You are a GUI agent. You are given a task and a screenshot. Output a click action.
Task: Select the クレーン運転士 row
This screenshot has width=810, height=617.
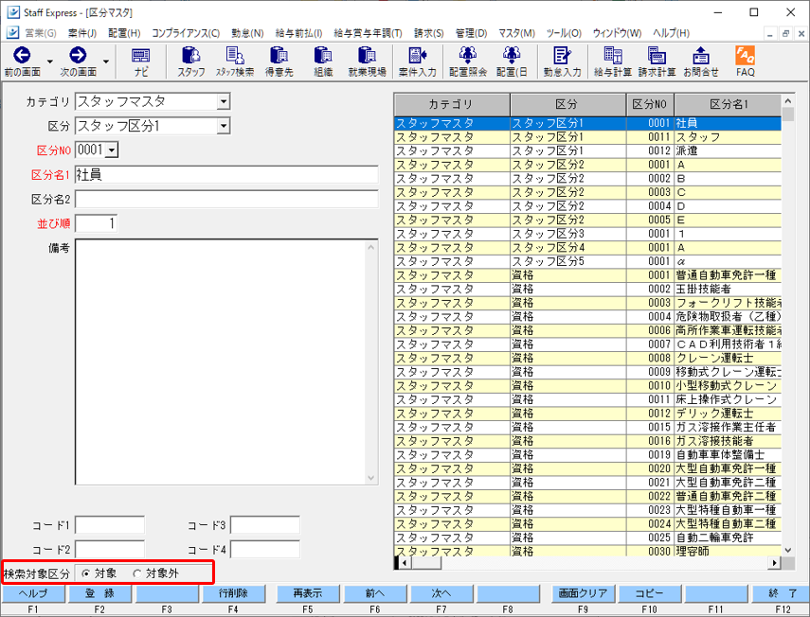tap(587, 358)
